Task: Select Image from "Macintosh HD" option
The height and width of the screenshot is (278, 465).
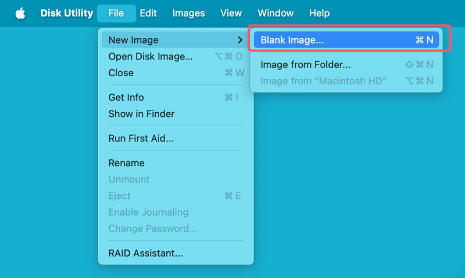Action: point(346,81)
